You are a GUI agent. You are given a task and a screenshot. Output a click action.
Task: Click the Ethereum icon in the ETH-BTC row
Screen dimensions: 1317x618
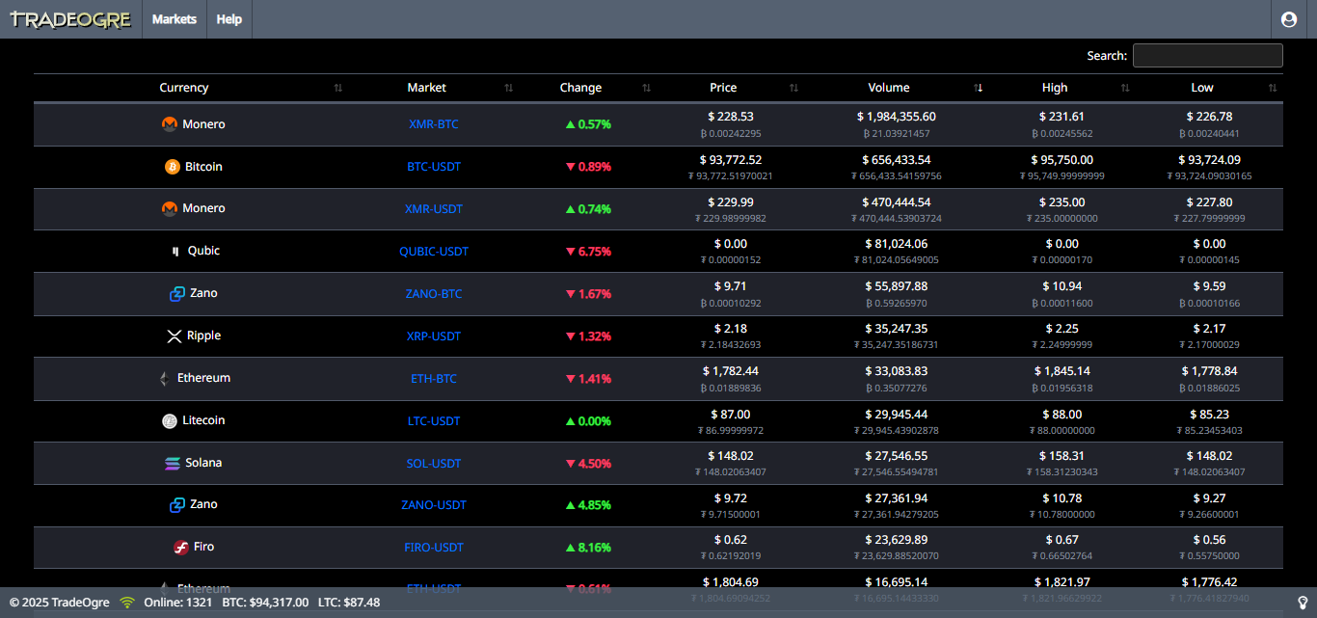165,378
